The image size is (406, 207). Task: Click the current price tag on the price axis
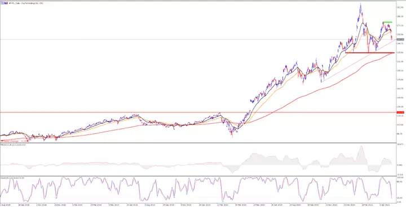(x=400, y=39)
